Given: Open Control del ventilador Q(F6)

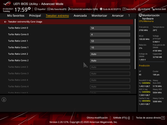Looking at the screenshot, I should [83, 9].
